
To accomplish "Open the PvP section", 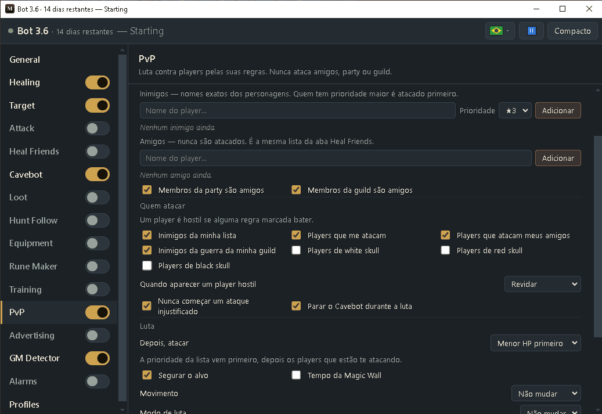I will coord(17,312).
